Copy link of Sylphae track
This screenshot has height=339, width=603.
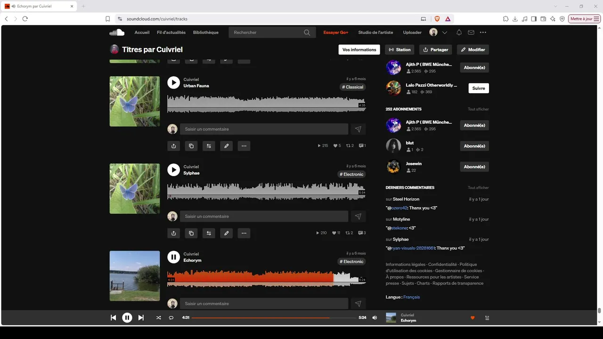coord(191,233)
